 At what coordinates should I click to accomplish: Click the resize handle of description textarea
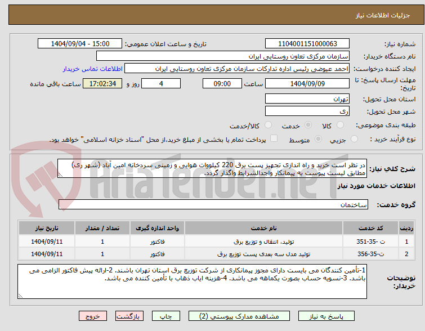coord(60,175)
